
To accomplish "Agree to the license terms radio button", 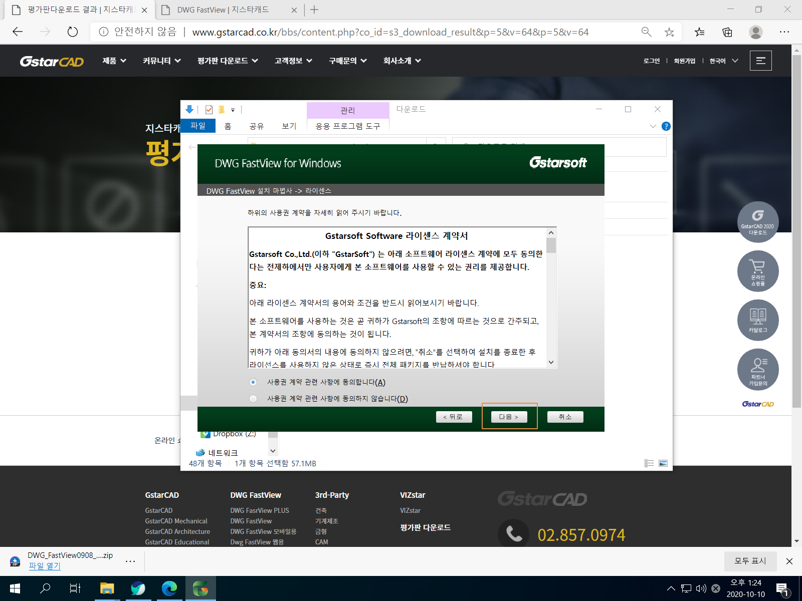I will click(x=253, y=382).
